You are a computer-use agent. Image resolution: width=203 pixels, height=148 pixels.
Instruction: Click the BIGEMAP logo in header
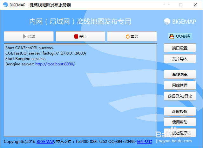pos(180,21)
